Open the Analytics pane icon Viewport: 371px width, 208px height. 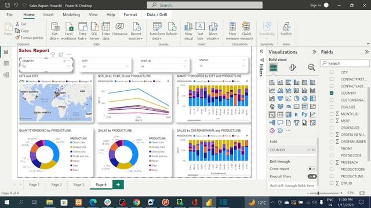pos(311,68)
